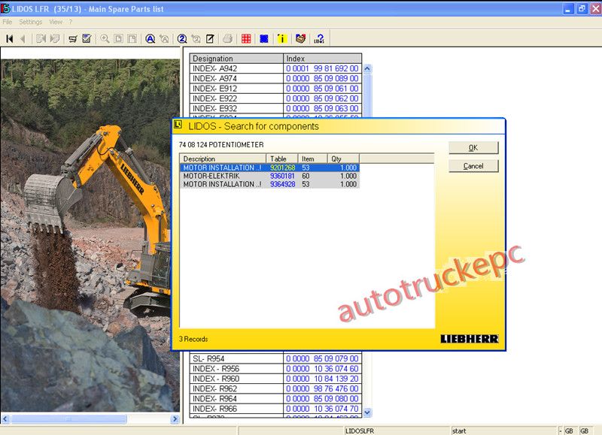Select the first MOTOR INSTALLATION row
This screenshot has width=602, height=435.
click(269, 168)
